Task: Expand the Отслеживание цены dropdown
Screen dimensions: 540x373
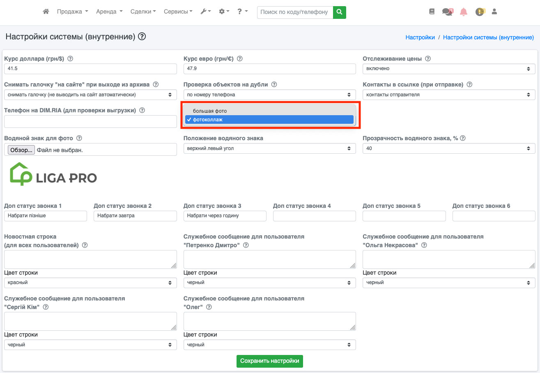Action: pos(448,69)
